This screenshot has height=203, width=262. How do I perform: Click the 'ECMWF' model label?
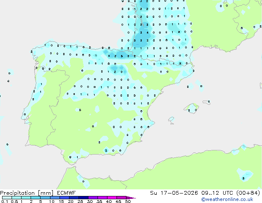click(x=67, y=193)
